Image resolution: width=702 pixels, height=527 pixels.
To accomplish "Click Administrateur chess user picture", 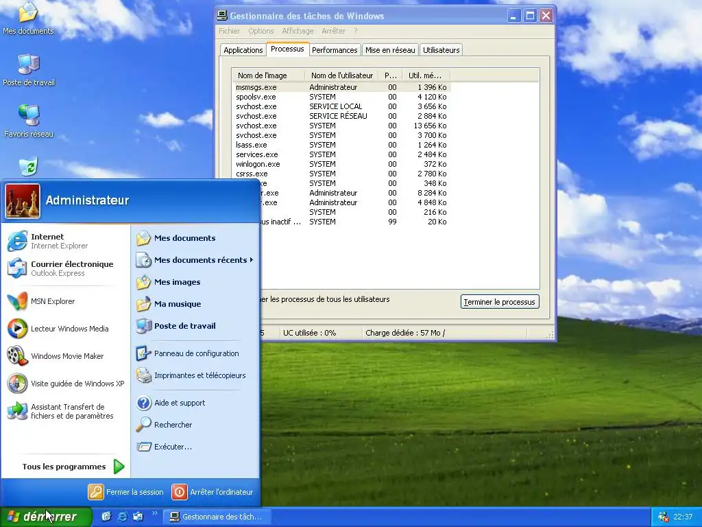I will click(23, 201).
